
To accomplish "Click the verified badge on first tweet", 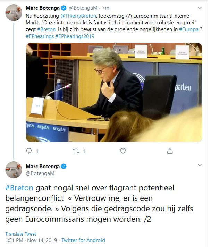I will pyautogui.click(x=64, y=8).
